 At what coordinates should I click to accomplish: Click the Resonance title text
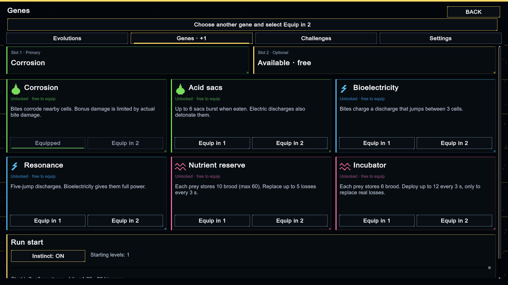click(x=44, y=165)
